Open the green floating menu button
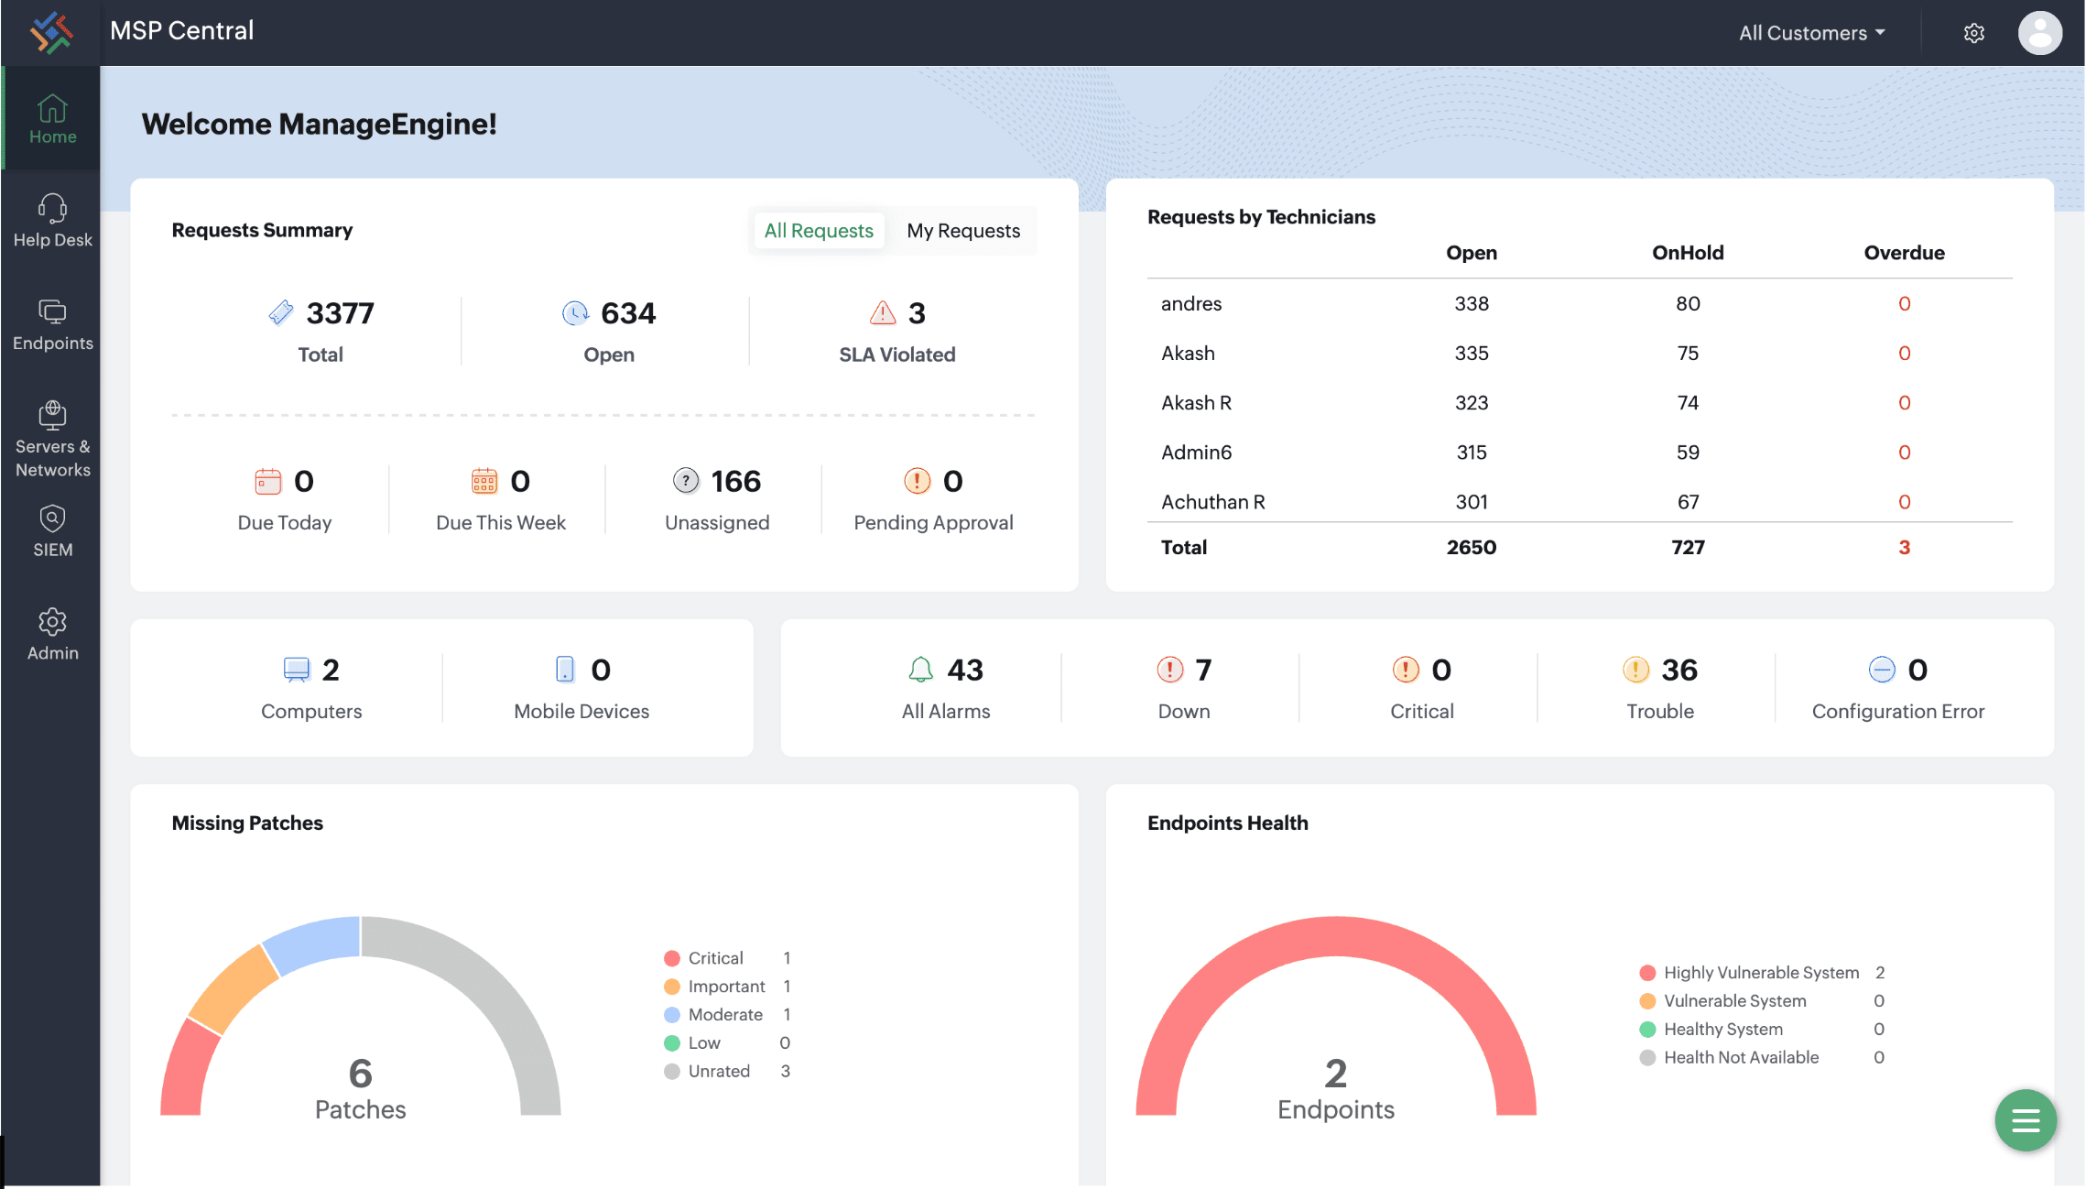 coord(2026,1119)
